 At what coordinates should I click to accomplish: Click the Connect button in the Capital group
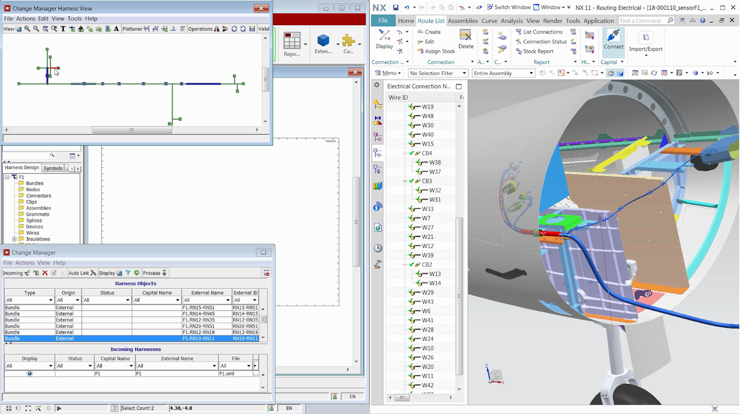point(613,40)
